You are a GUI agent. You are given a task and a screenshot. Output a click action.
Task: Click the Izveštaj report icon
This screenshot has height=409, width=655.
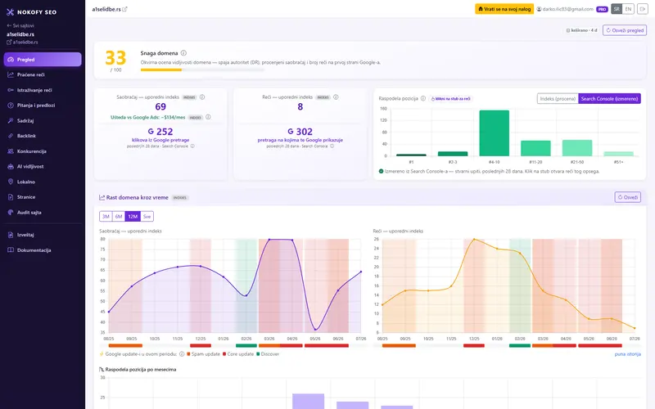[x=11, y=235]
